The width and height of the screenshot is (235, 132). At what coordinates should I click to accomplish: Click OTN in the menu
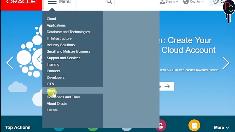point(50,84)
